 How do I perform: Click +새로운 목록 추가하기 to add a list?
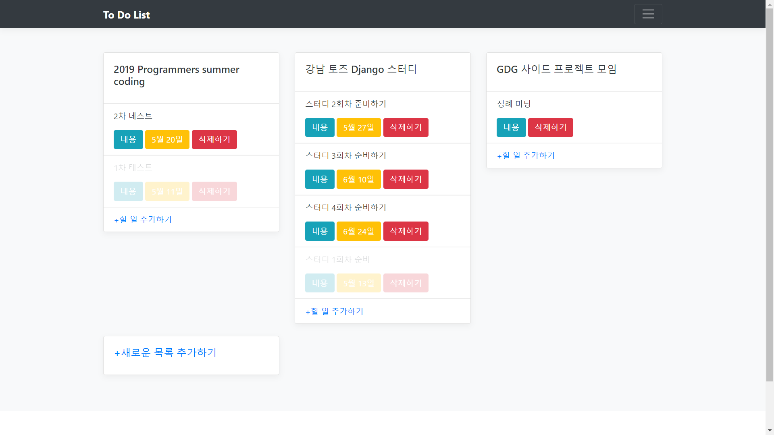click(166, 353)
